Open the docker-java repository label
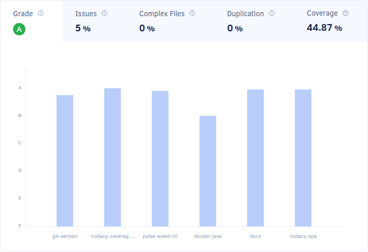The image size is (368, 252). 208,236
